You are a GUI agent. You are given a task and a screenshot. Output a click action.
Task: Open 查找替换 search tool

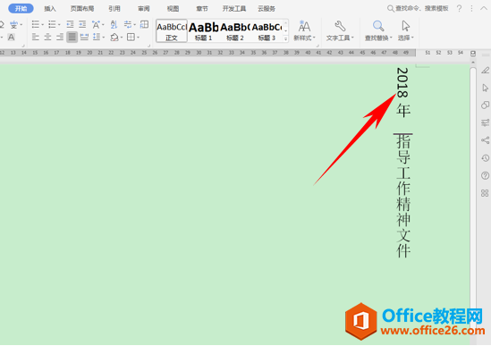[x=378, y=30]
